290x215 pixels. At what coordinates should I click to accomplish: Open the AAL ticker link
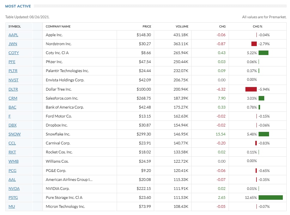pyautogui.click(x=12, y=179)
